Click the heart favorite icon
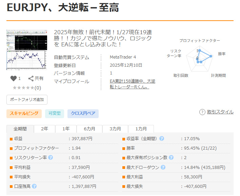This screenshot has height=196, width=240. (14, 79)
